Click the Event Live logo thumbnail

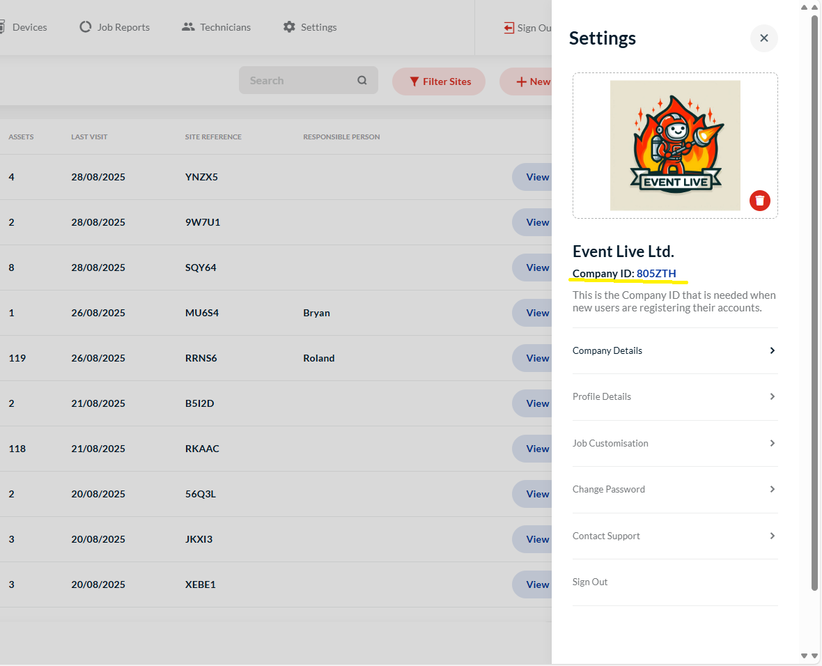(674, 145)
